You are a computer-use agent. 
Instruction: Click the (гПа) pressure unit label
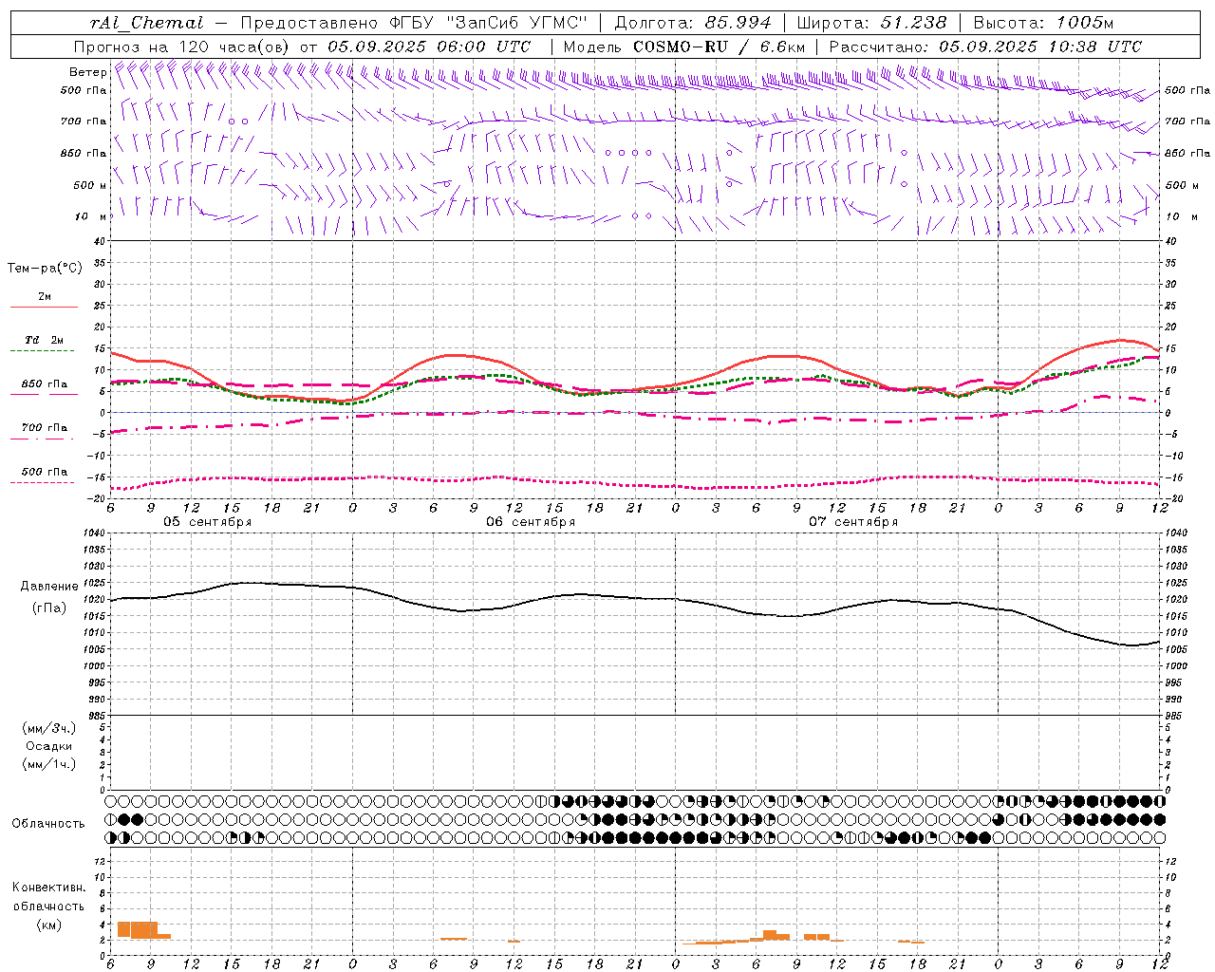[x=49, y=607]
